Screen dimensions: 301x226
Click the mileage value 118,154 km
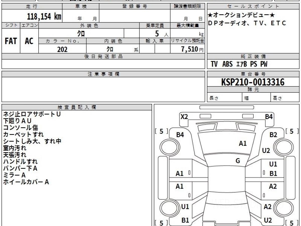tap(44, 16)
